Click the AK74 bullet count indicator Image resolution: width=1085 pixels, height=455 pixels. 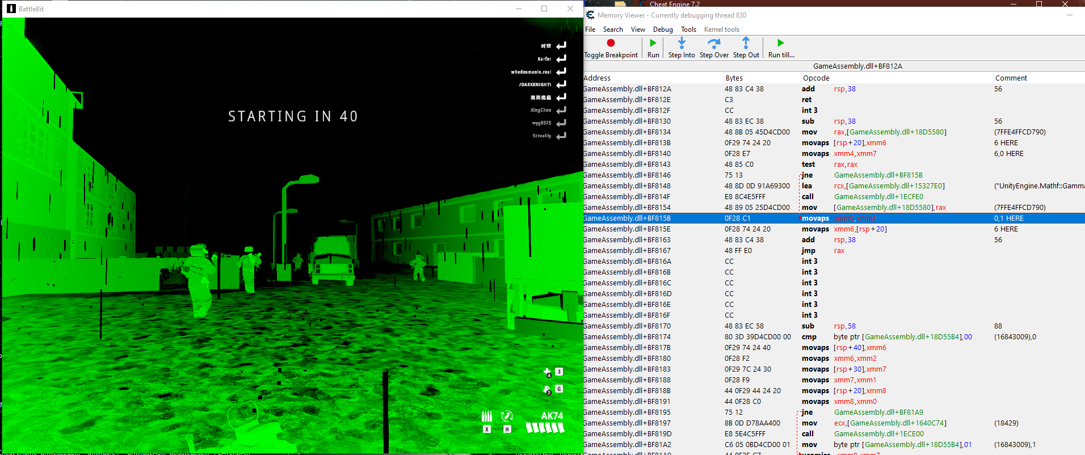[x=545, y=428]
